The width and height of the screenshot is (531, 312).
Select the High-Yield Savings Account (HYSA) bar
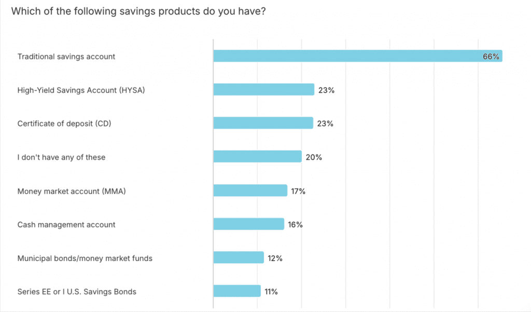coord(263,90)
